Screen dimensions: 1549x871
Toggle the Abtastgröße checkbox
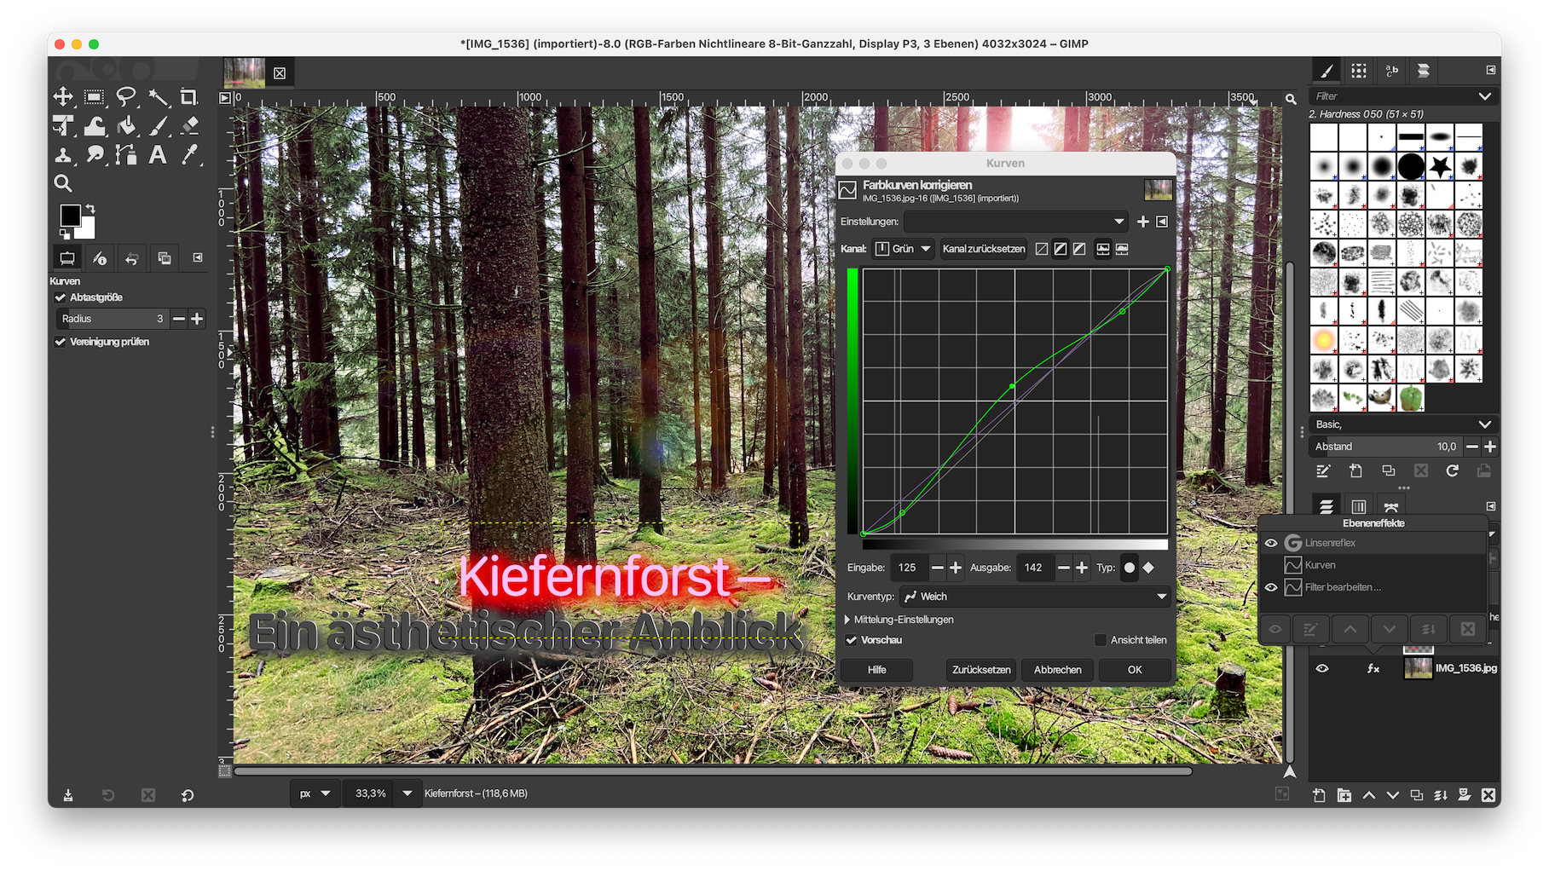61,297
